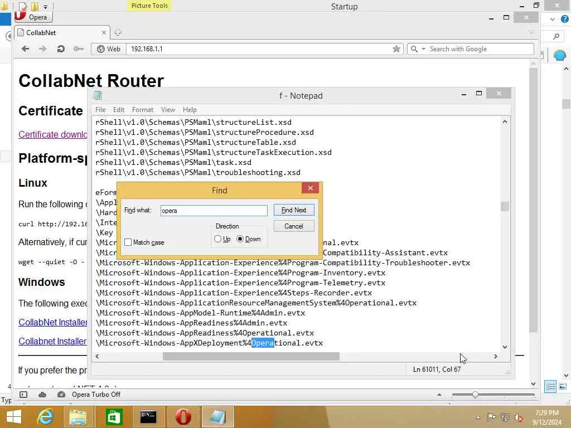
Task: Open Notepad View menu
Action: pyautogui.click(x=168, y=110)
